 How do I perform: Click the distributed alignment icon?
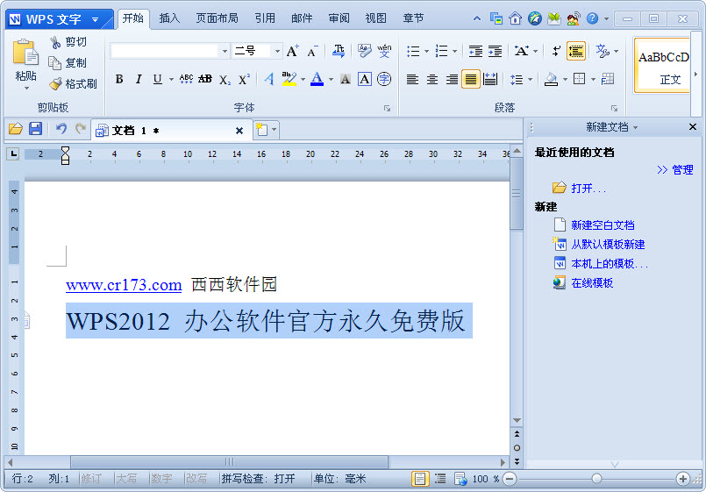click(x=490, y=80)
